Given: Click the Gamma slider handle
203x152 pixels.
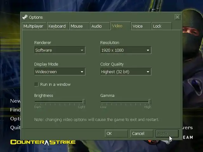Looking at the screenshot, I should (x=150, y=102).
